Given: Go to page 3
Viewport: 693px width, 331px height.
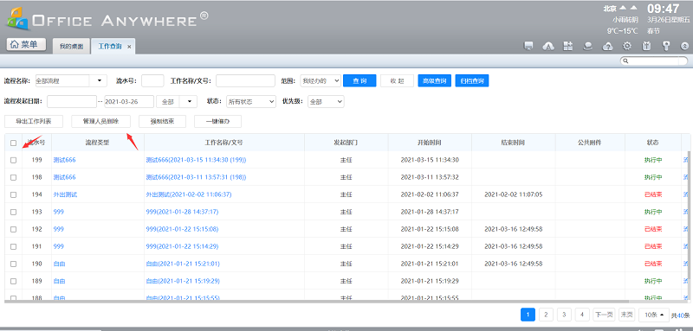Looking at the screenshot, I should 564,315.
